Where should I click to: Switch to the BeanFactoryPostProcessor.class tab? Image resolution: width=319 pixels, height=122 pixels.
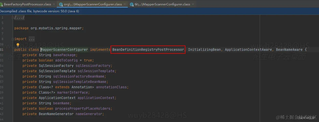[27, 4]
